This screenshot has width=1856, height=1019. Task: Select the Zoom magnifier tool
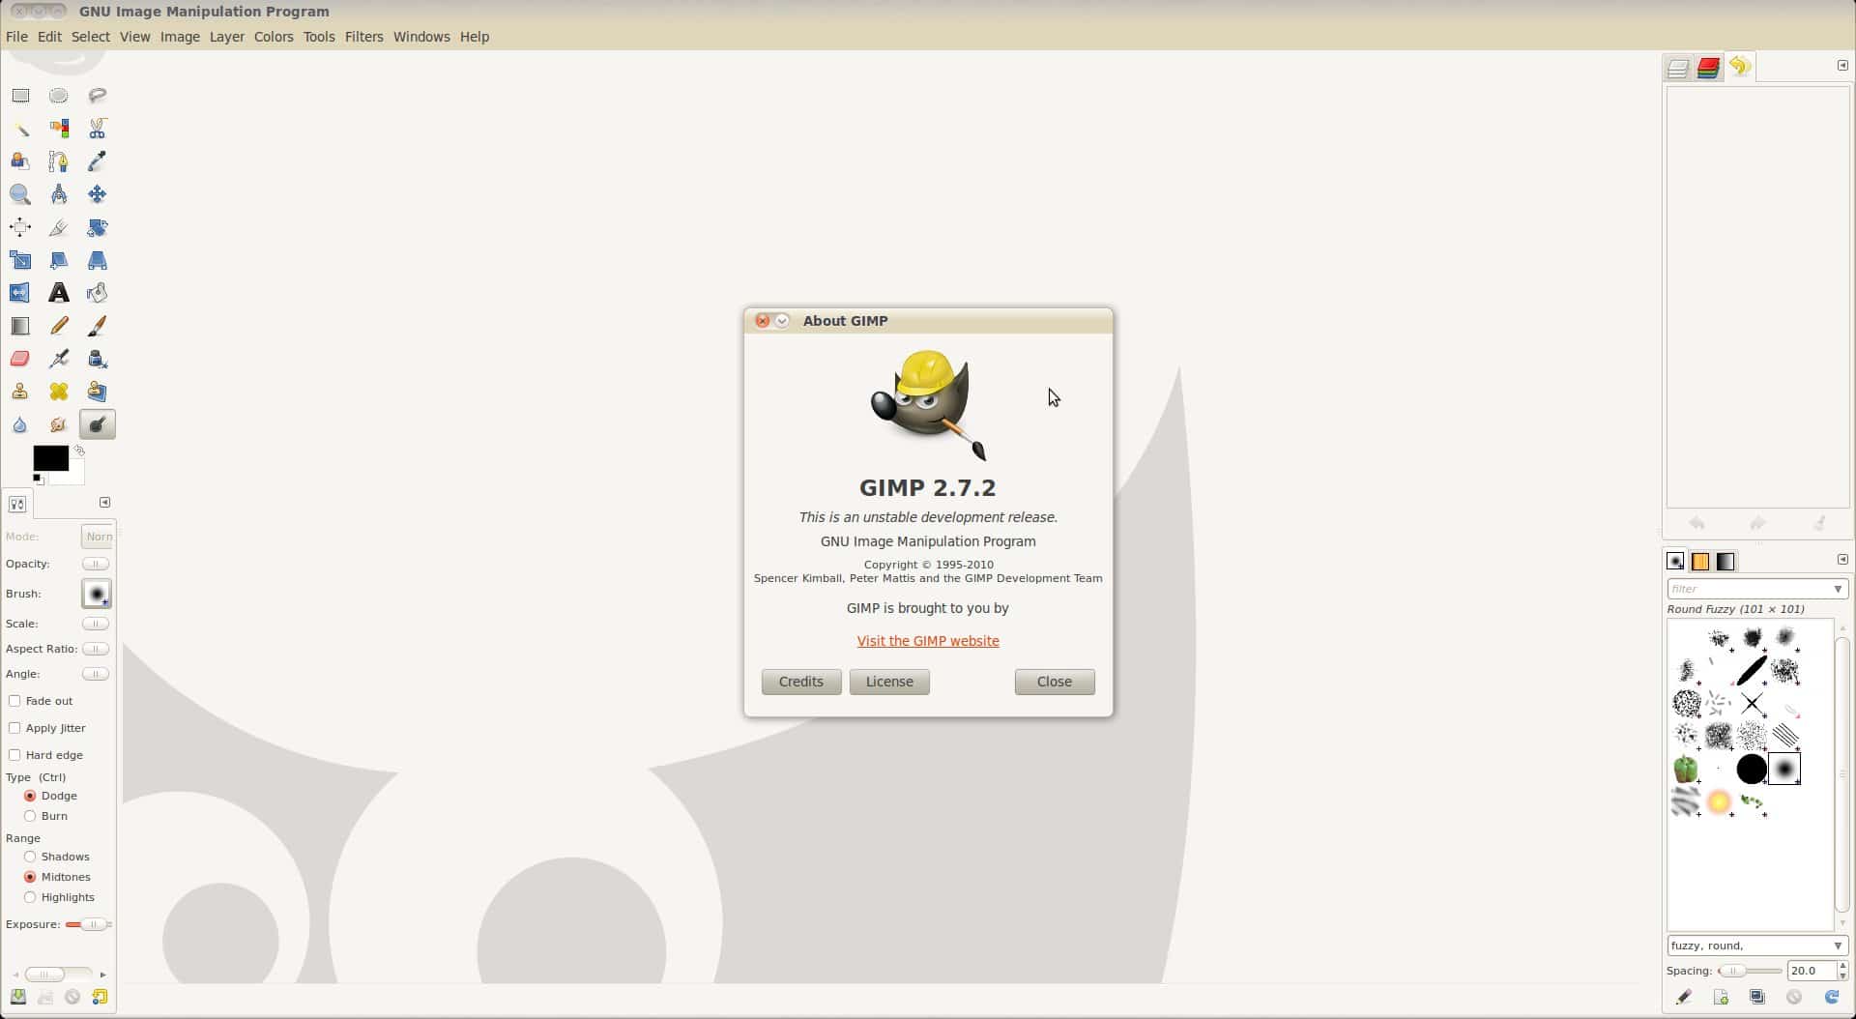pyautogui.click(x=20, y=194)
